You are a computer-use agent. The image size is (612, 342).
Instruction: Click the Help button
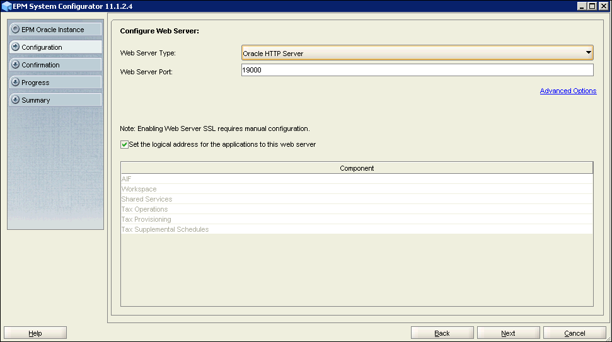35,333
